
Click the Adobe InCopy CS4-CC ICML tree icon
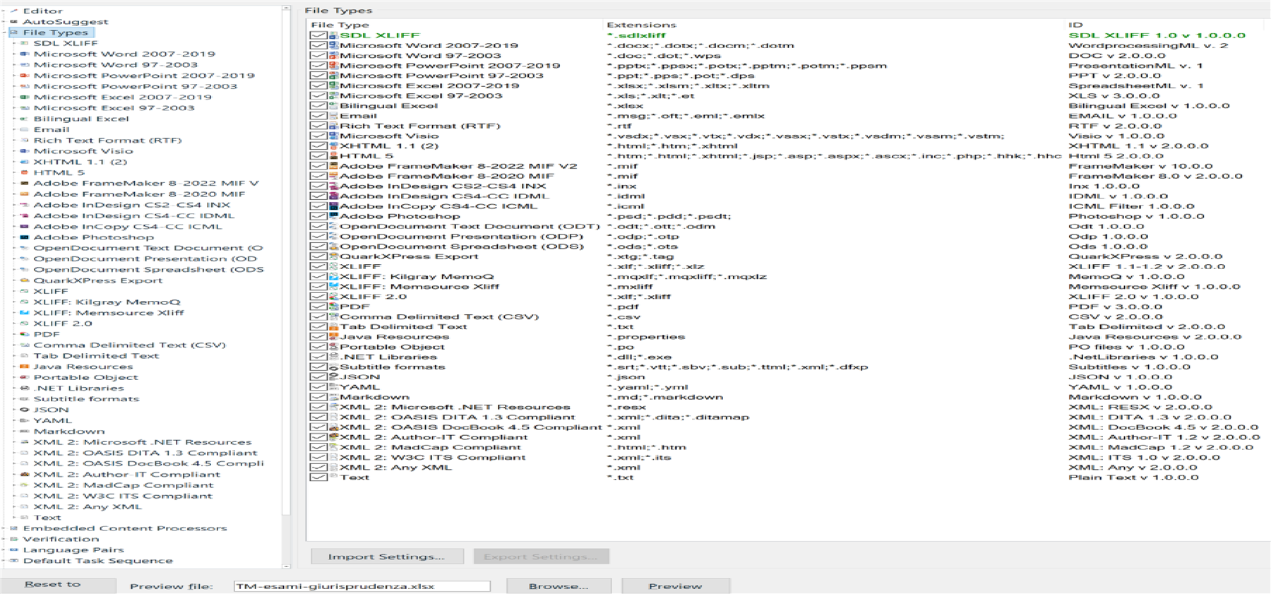tap(25, 227)
